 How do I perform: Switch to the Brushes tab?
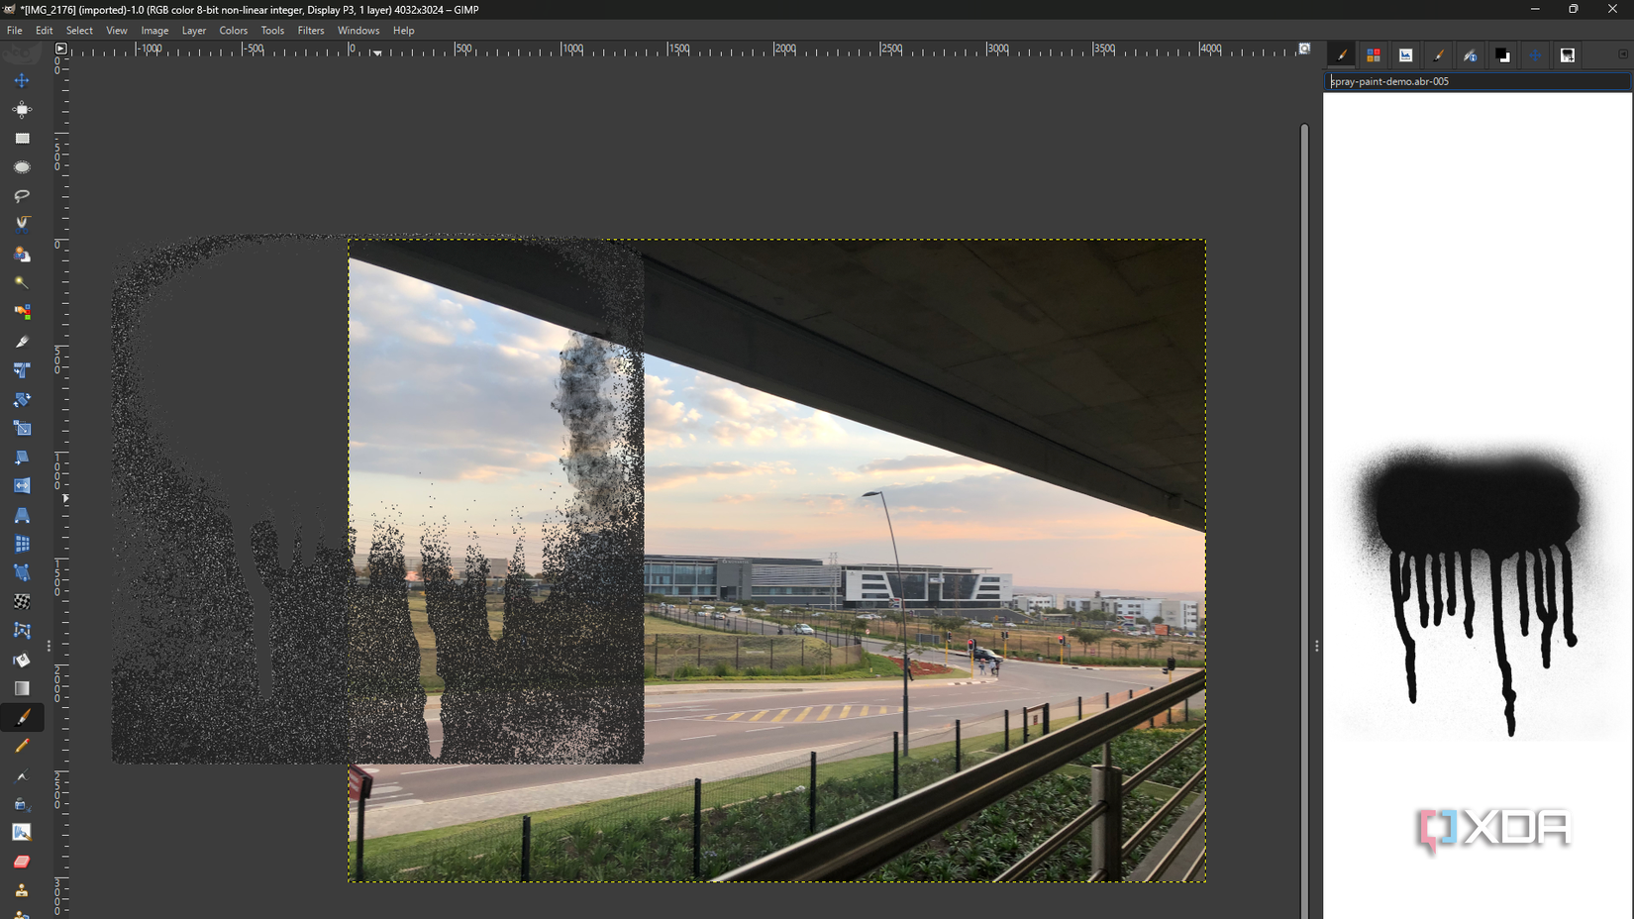[1438, 55]
